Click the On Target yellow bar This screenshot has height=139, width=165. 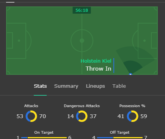pyautogui.click(x=47, y=137)
